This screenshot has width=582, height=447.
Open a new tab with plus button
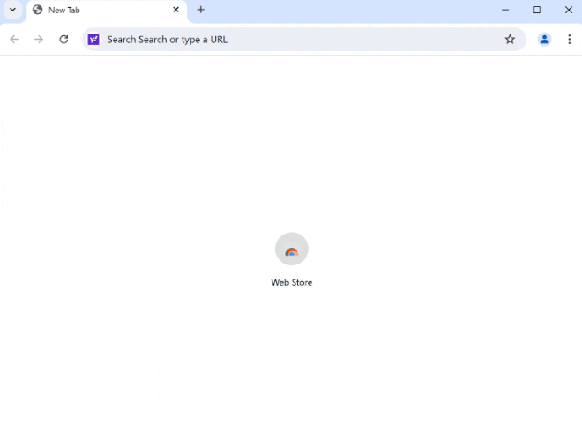[200, 10]
